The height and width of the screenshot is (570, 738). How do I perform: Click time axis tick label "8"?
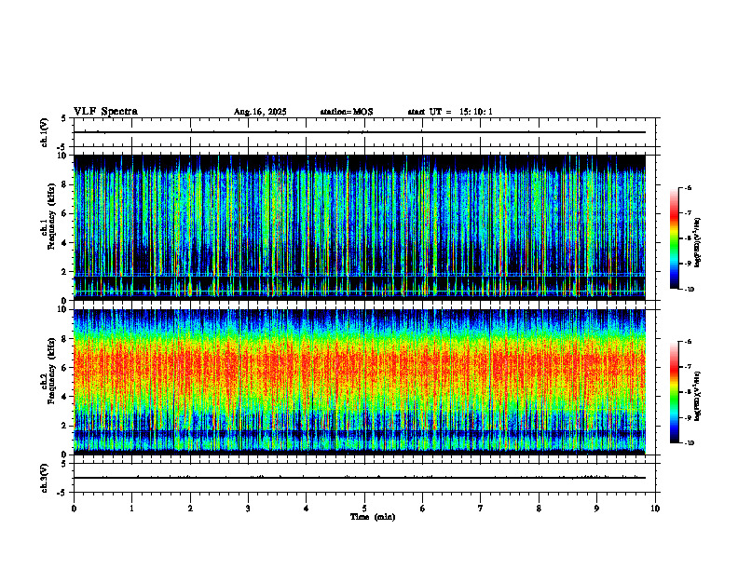tap(539, 509)
